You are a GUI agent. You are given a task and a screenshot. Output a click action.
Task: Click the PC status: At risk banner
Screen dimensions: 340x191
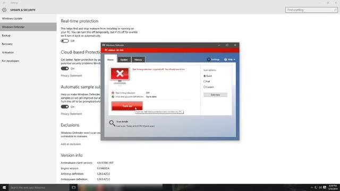(x=170, y=50)
